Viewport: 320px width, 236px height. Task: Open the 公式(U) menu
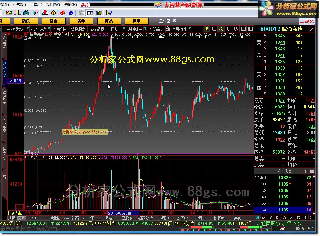pyautogui.click(x=19, y=4)
